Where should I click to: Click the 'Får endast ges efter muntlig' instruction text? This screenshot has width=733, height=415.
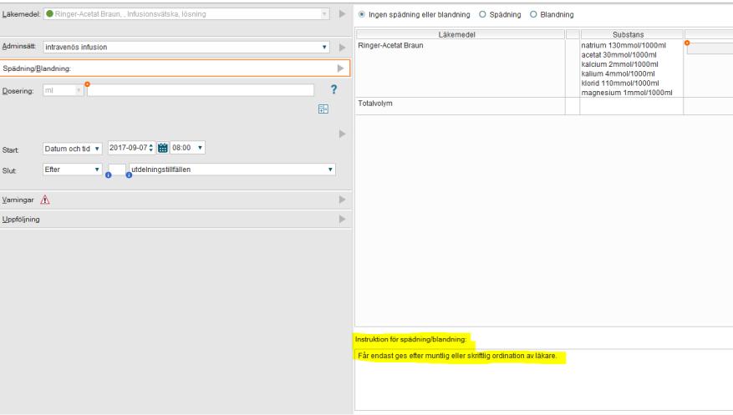click(x=457, y=356)
